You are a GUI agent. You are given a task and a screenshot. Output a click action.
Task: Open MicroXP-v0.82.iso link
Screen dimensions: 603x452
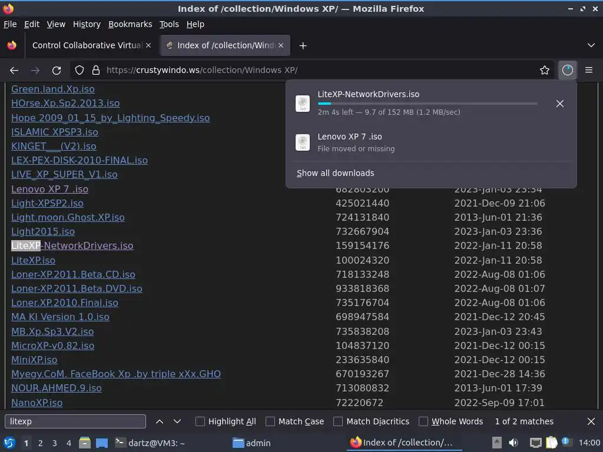point(52,346)
